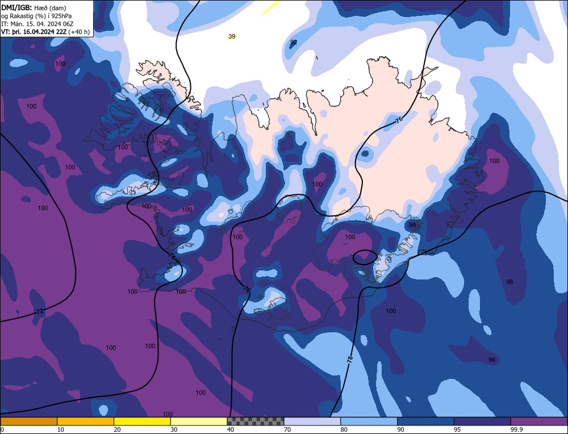Click the '70' legend scale tick label
This screenshot has width=568, height=434.
tap(287, 429)
